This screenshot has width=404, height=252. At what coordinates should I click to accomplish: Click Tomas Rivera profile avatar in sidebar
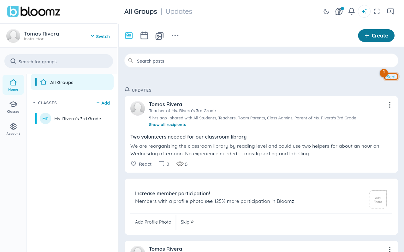(x=13, y=36)
